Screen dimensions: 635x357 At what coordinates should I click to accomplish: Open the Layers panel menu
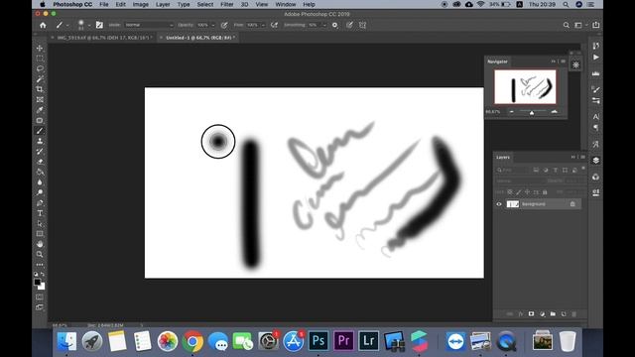(x=582, y=157)
